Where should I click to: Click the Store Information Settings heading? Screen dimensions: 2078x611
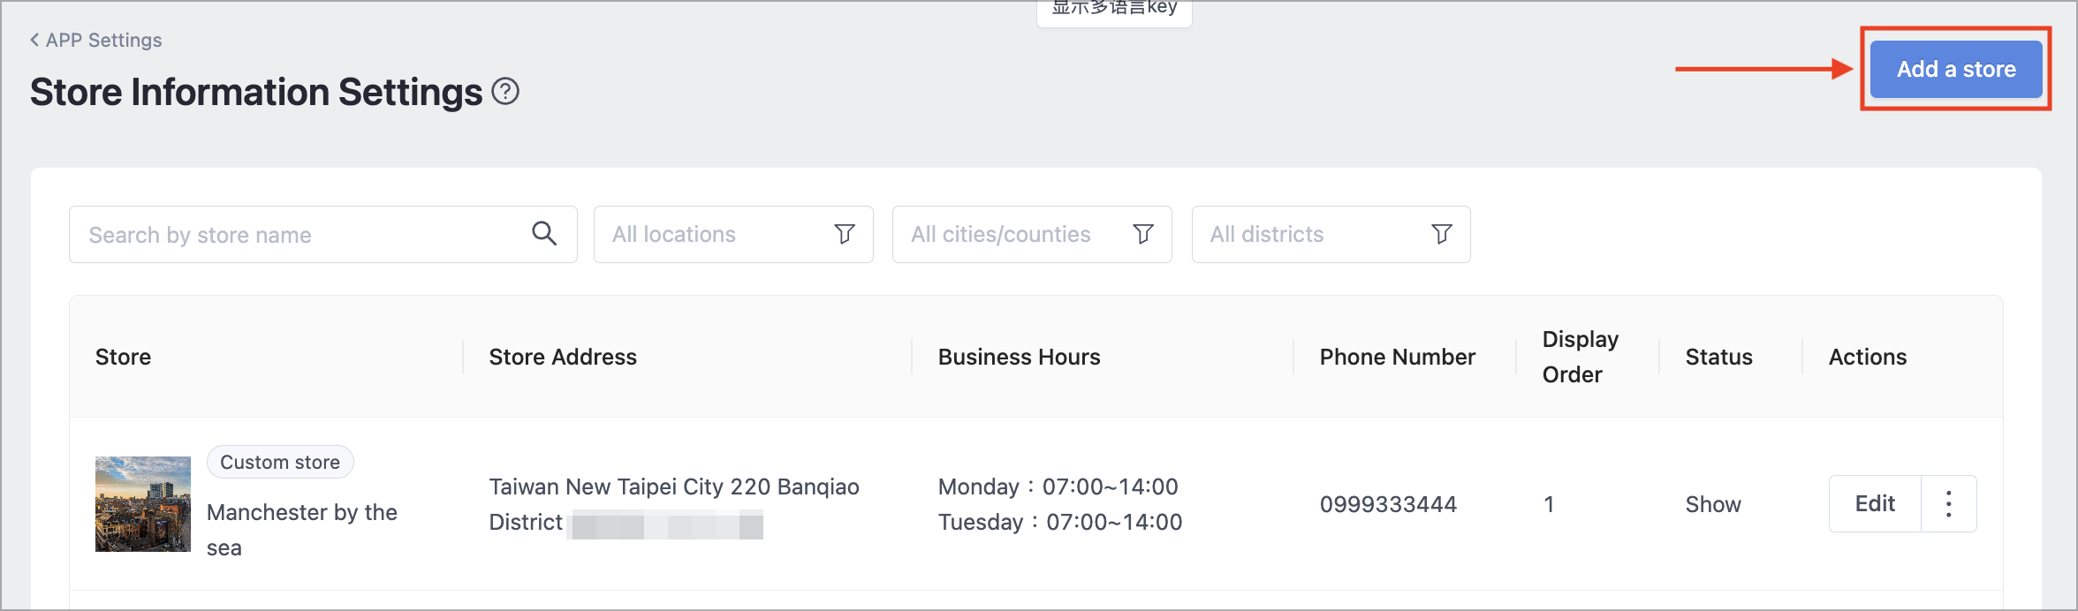256,92
